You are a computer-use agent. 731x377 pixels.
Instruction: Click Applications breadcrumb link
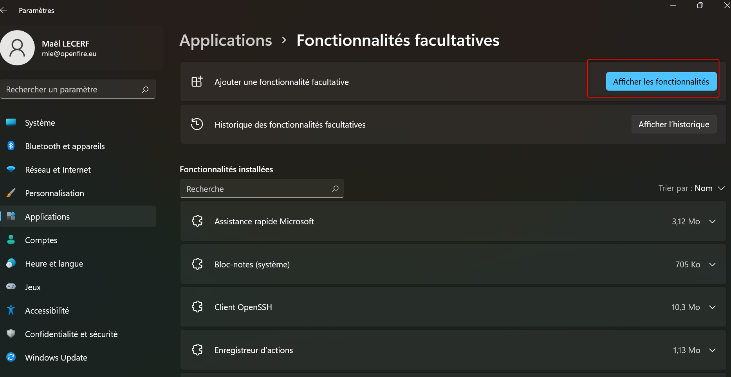[226, 40]
